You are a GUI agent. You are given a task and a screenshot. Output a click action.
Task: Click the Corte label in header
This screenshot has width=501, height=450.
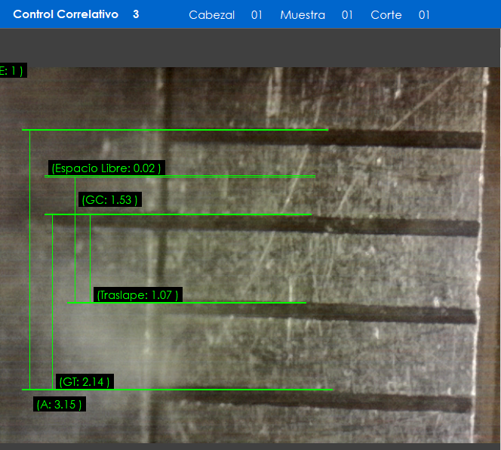[386, 15]
